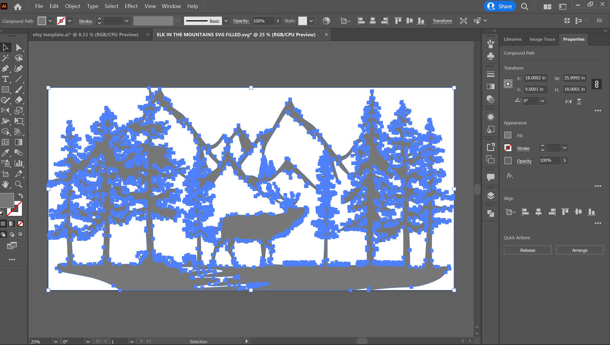Open the Layers panel icon

pyautogui.click(x=491, y=195)
